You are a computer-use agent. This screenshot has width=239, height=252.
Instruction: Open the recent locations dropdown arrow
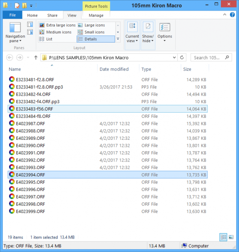pos(28,57)
